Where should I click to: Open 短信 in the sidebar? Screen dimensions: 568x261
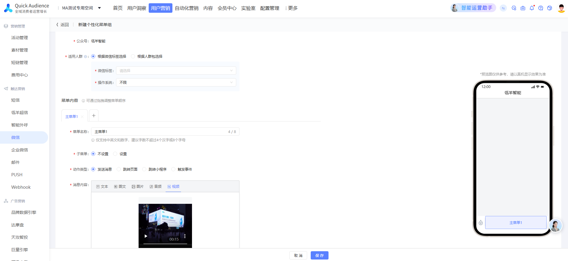(x=15, y=100)
